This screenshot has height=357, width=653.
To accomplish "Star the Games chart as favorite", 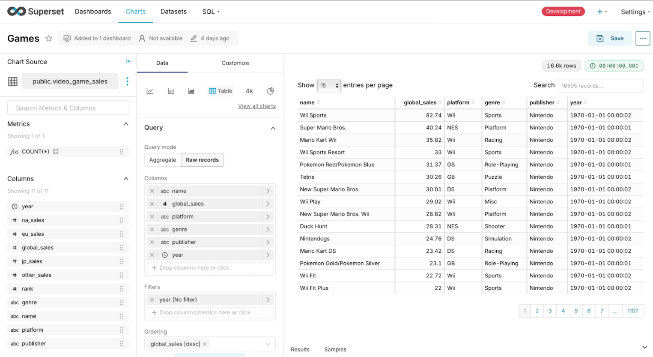I will pos(49,38).
